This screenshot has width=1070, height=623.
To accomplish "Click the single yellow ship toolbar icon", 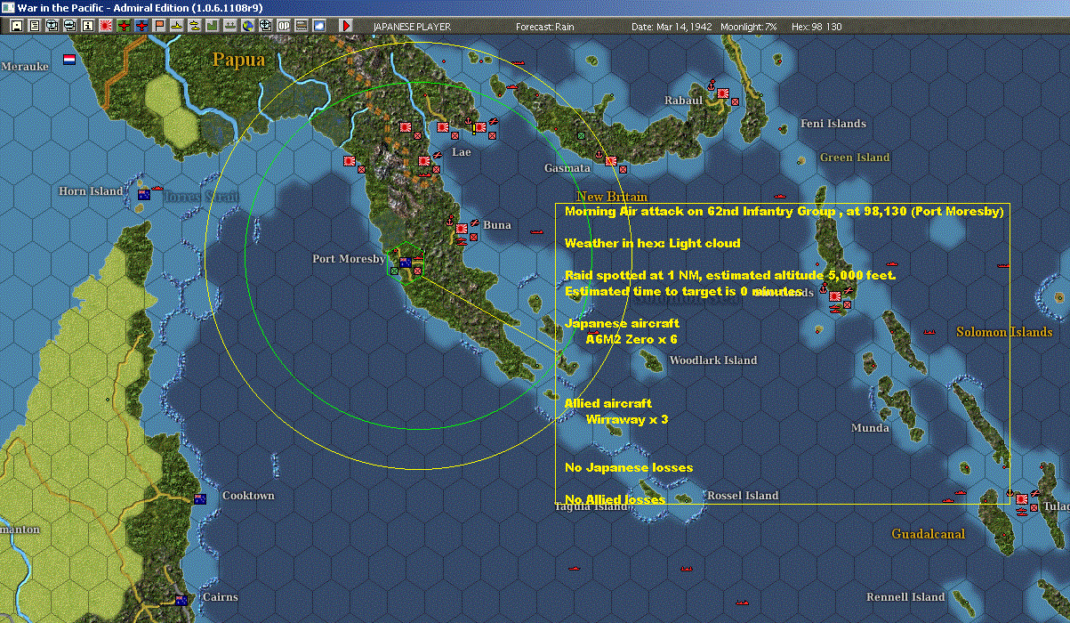I will (x=177, y=26).
